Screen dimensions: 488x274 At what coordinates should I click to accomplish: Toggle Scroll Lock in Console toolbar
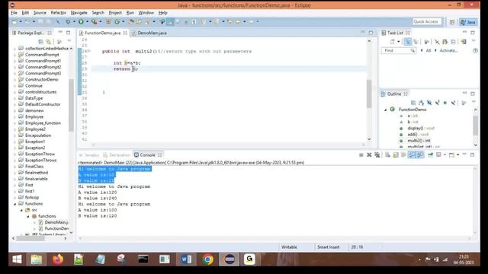pyautogui.click(x=396, y=155)
